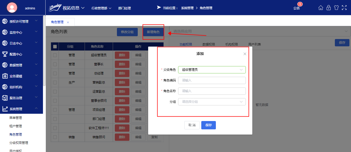
Task: Click the admins user avatar
Action: click(12, 7)
